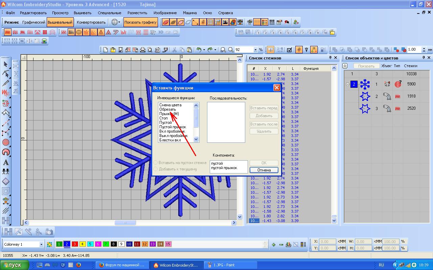Click the red Tatami grid stitch icon
Image resolution: width=433 pixels, height=270 pixels.
(45, 32)
